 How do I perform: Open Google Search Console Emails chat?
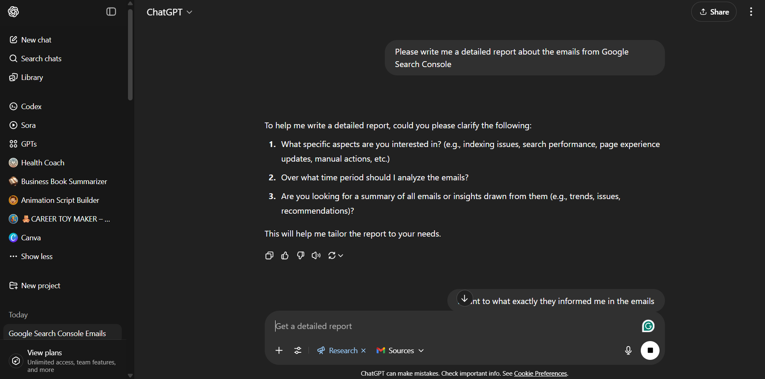(63, 333)
